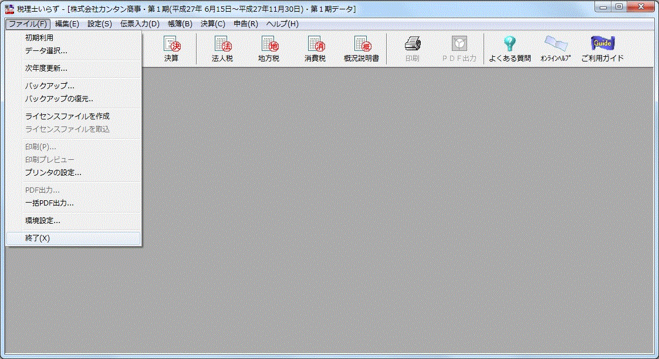
Task: Open the 申告(R) menu
Action: coord(245,24)
